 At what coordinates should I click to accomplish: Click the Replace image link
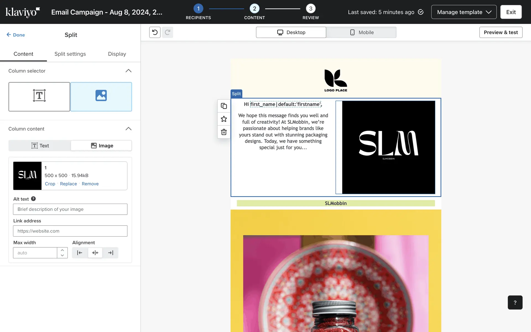coord(68,184)
